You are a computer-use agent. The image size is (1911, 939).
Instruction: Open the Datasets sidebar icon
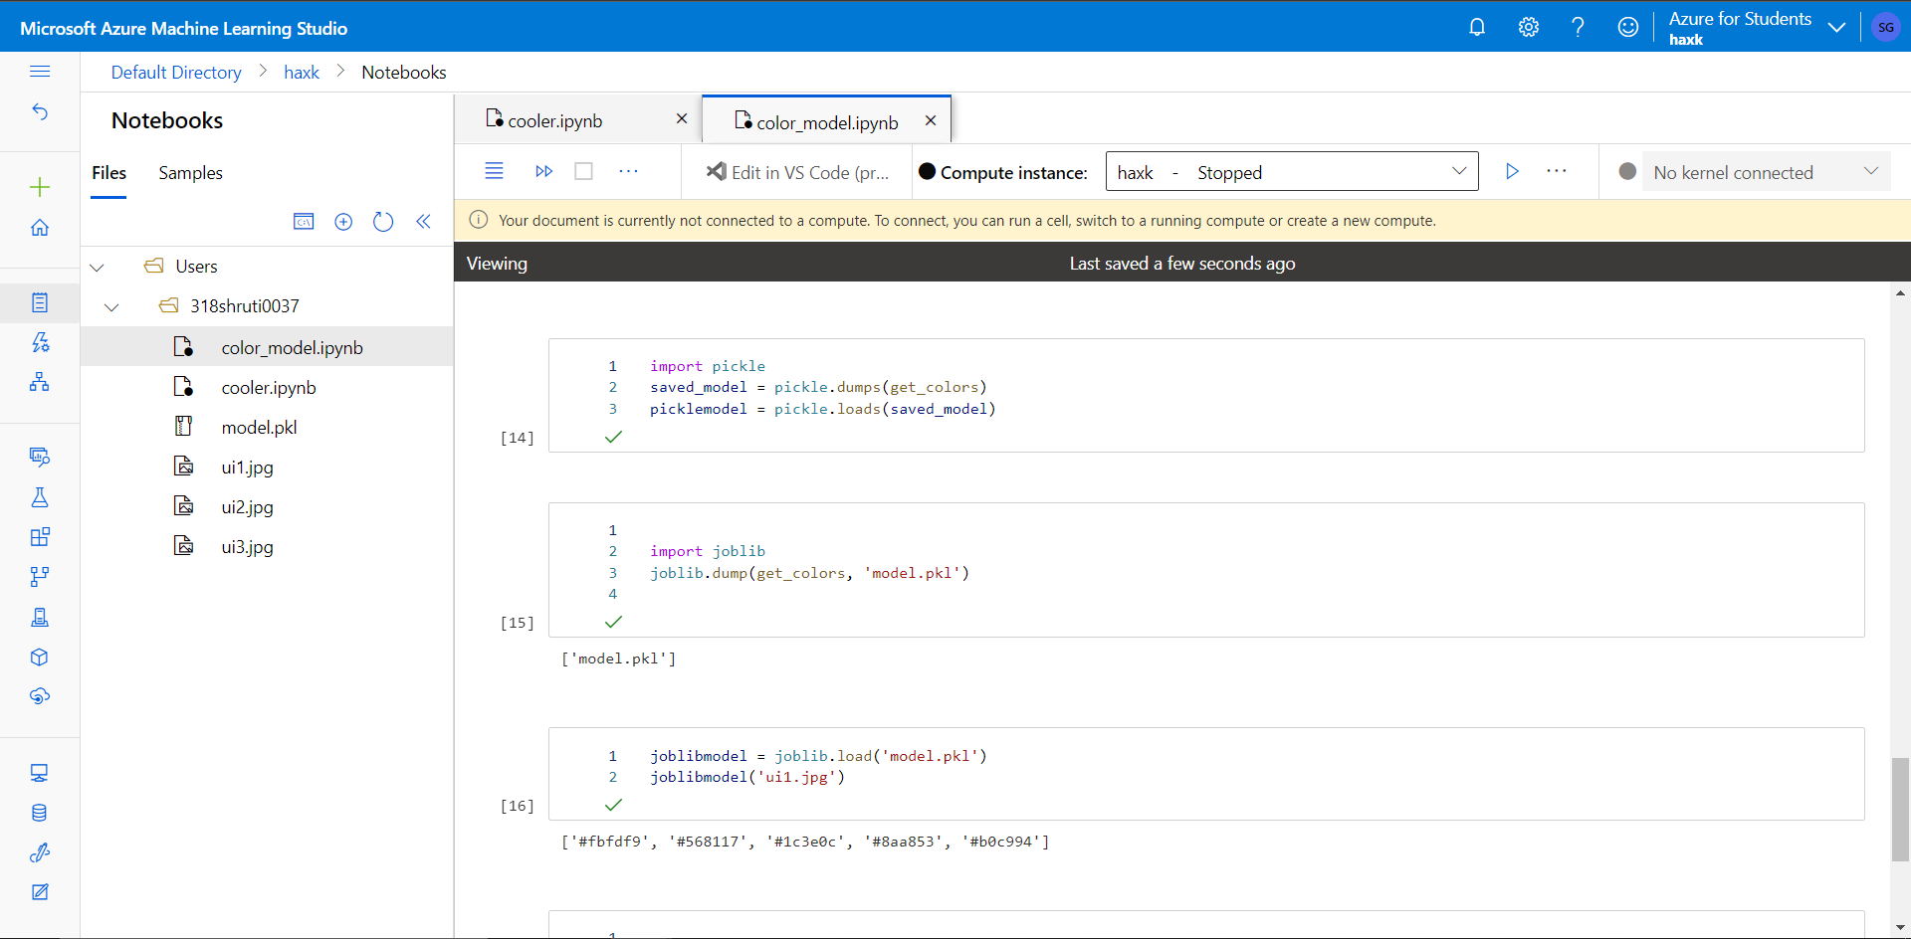pyautogui.click(x=40, y=457)
